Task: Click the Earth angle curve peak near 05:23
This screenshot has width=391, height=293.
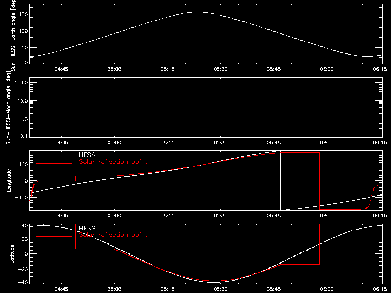Action: click(197, 12)
